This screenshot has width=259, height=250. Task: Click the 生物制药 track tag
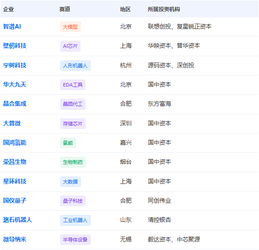pyautogui.click(x=73, y=162)
